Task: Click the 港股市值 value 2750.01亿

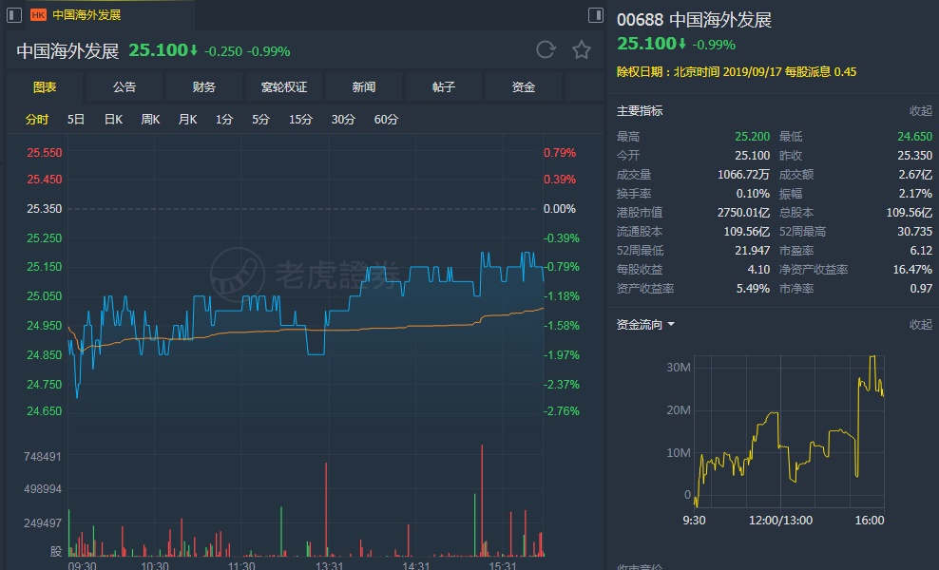Action: [x=743, y=213]
